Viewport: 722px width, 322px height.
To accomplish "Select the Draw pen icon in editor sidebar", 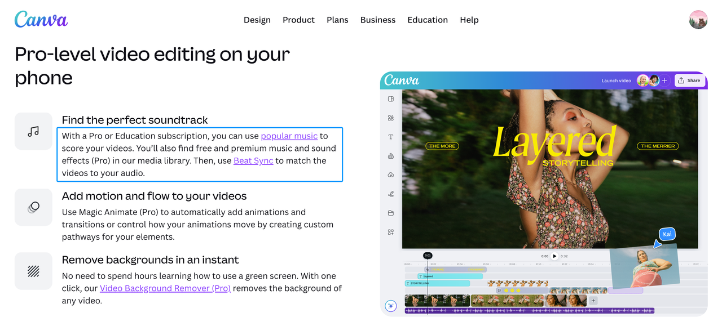I will click(391, 194).
